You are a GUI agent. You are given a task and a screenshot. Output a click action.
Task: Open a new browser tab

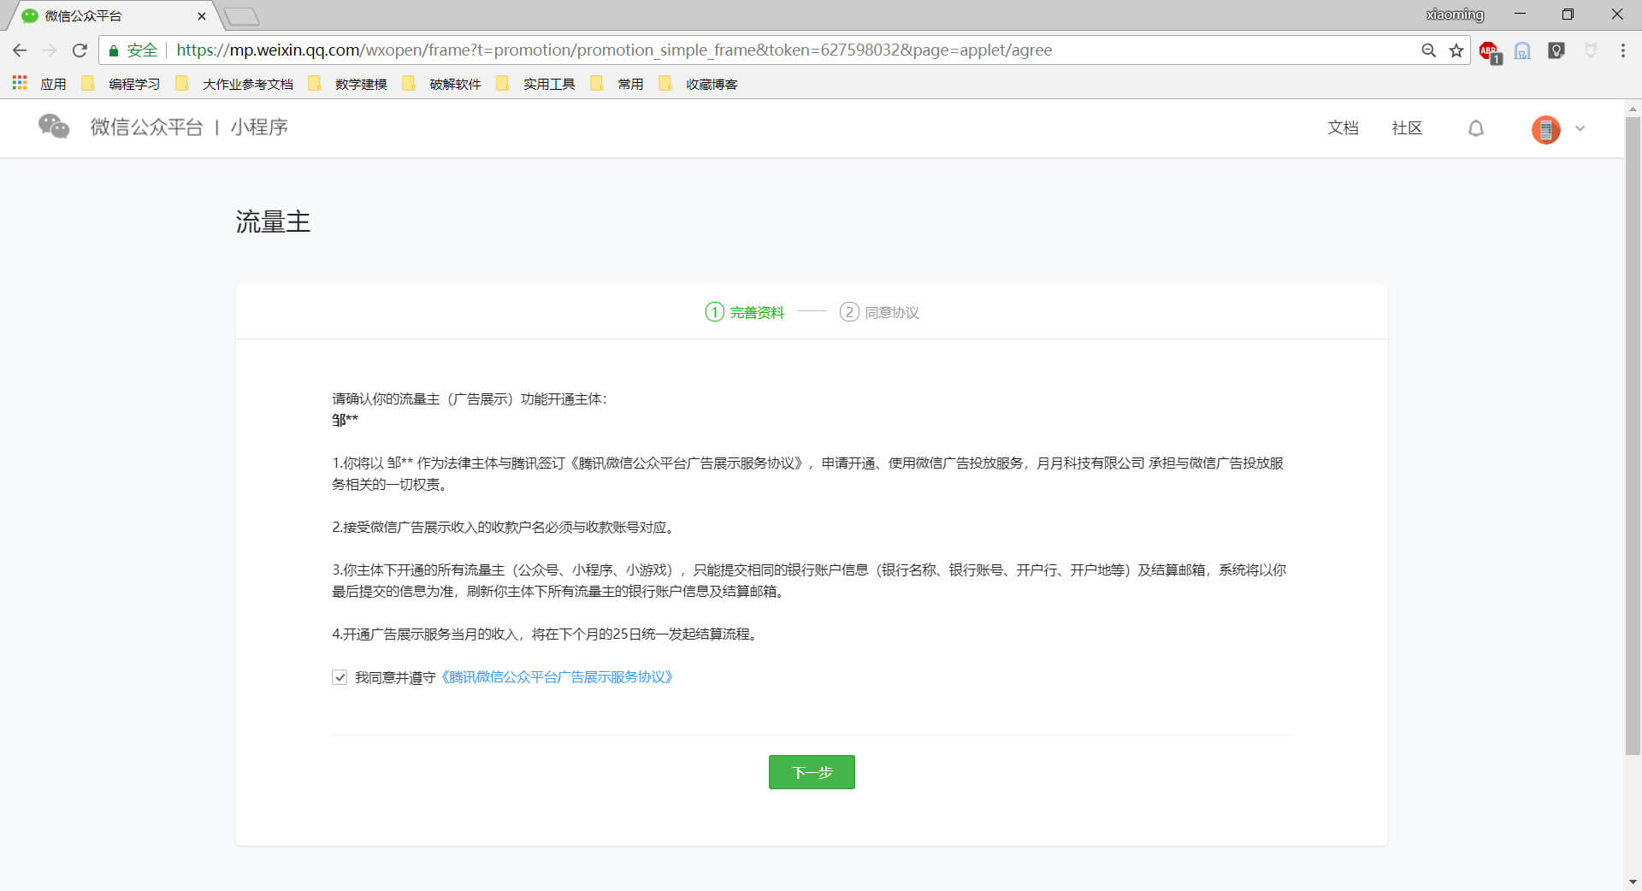(242, 16)
